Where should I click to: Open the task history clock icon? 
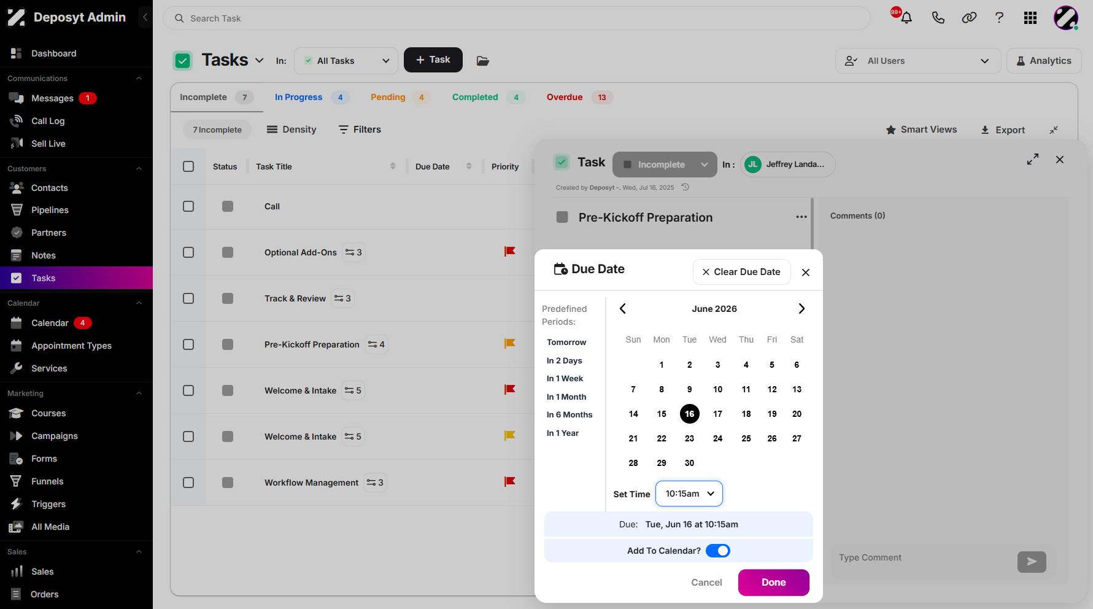point(686,187)
